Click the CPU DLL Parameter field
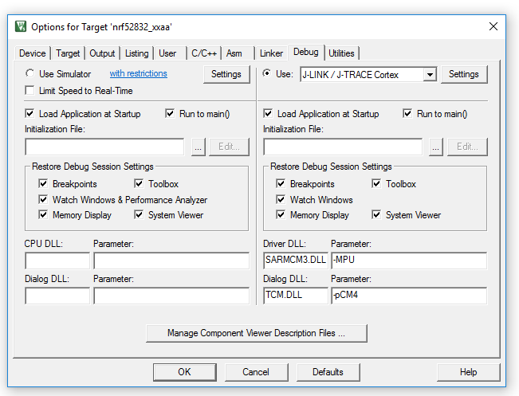Screen dimensions: 519x396 (171, 261)
